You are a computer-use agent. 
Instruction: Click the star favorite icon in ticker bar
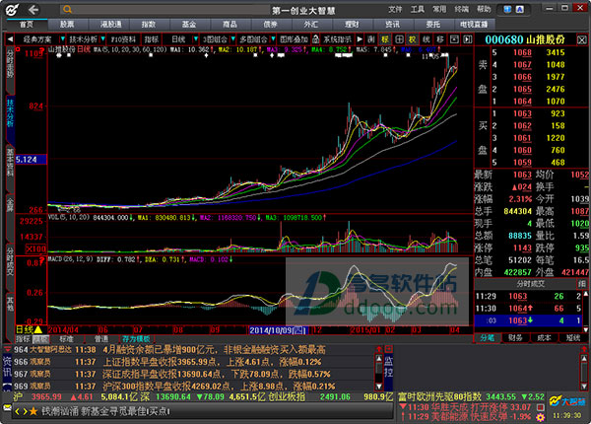tap(33, 411)
